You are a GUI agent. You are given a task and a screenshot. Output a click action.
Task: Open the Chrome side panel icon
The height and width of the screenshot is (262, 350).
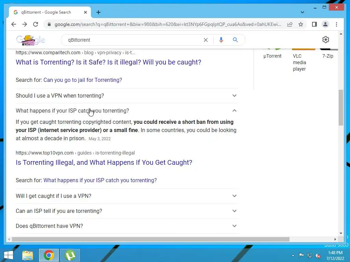[x=314, y=24]
